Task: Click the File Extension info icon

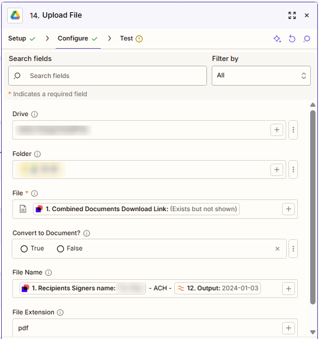Action: [x=60, y=313]
